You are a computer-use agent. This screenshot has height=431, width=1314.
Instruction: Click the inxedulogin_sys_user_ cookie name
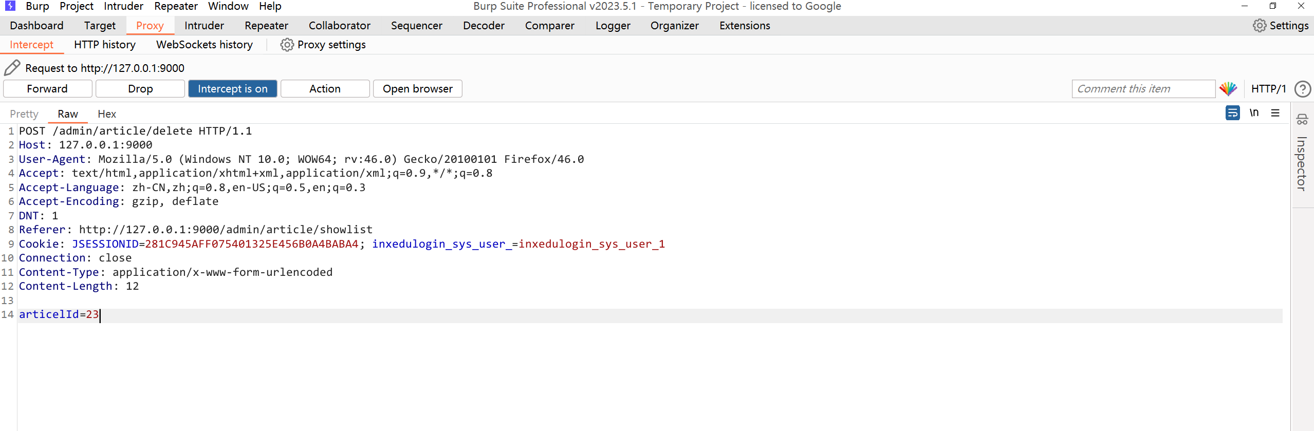click(x=442, y=244)
